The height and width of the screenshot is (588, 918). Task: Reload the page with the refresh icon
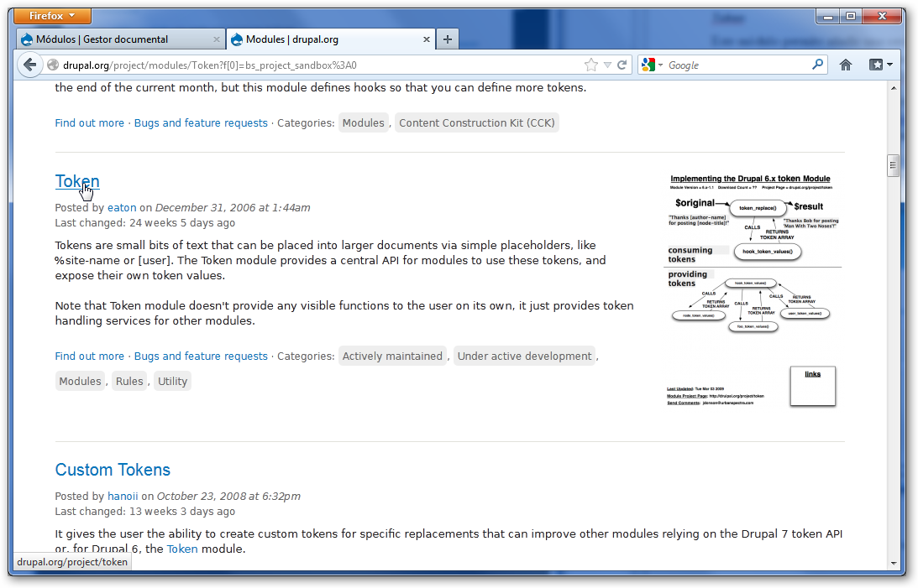point(622,65)
